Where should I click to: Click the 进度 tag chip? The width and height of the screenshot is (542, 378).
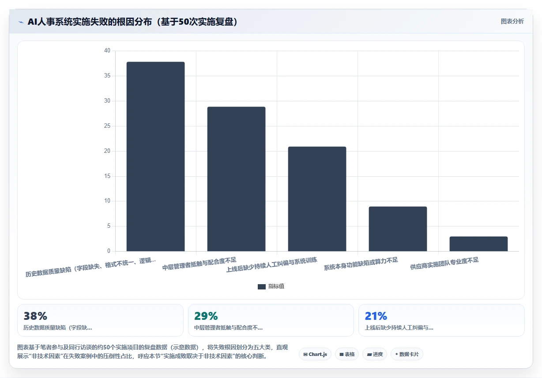tap(375, 354)
